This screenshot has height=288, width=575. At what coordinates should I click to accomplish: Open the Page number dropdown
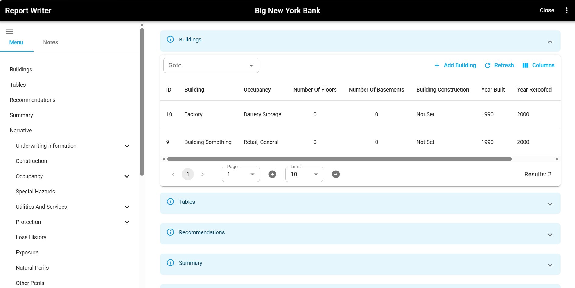click(241, 174)
